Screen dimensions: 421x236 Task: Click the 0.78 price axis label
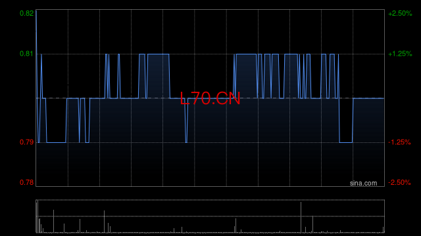(x=26, y=182)
